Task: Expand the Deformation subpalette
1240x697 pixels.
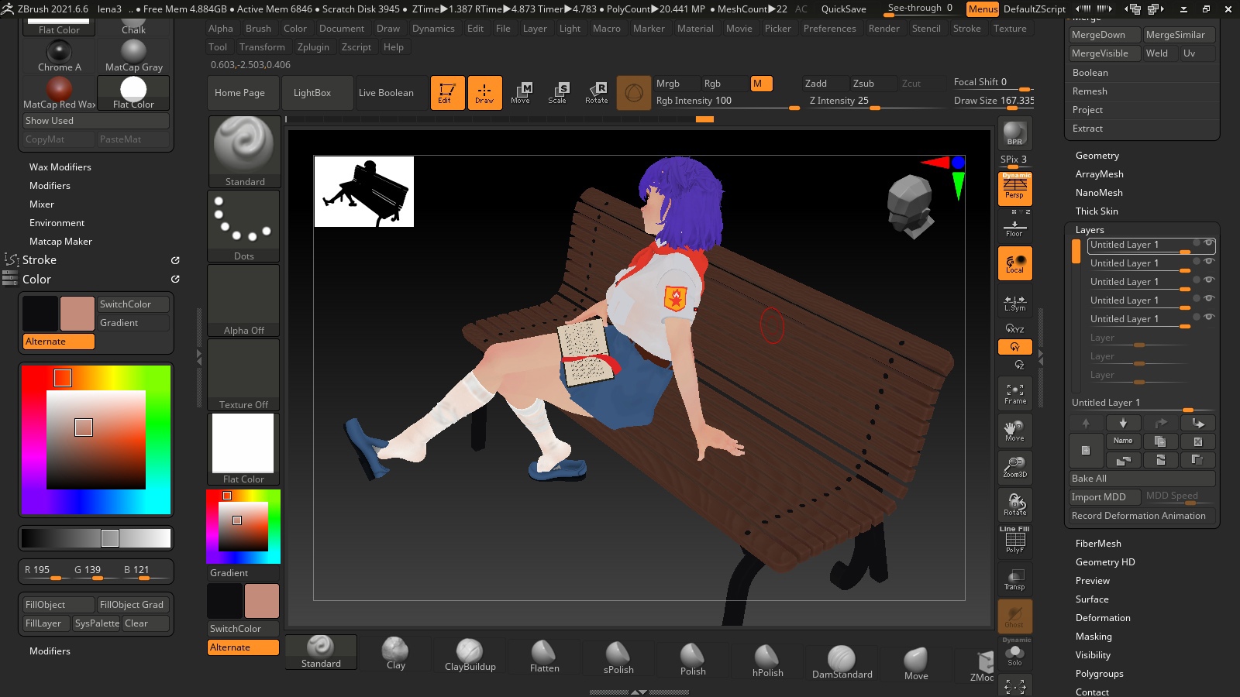Action: coord(1102,618)
